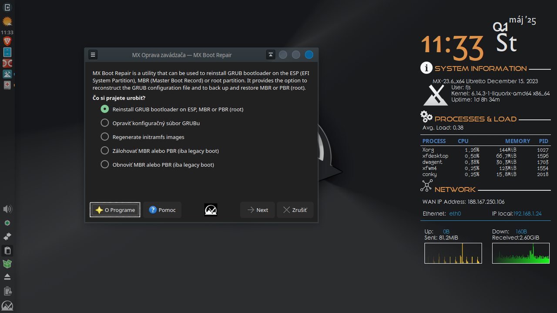Click the green gear tray icon

(x=7, y=223)
